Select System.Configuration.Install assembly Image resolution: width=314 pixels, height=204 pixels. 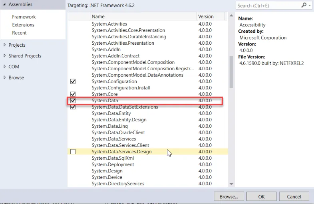[x=147, y=88]
